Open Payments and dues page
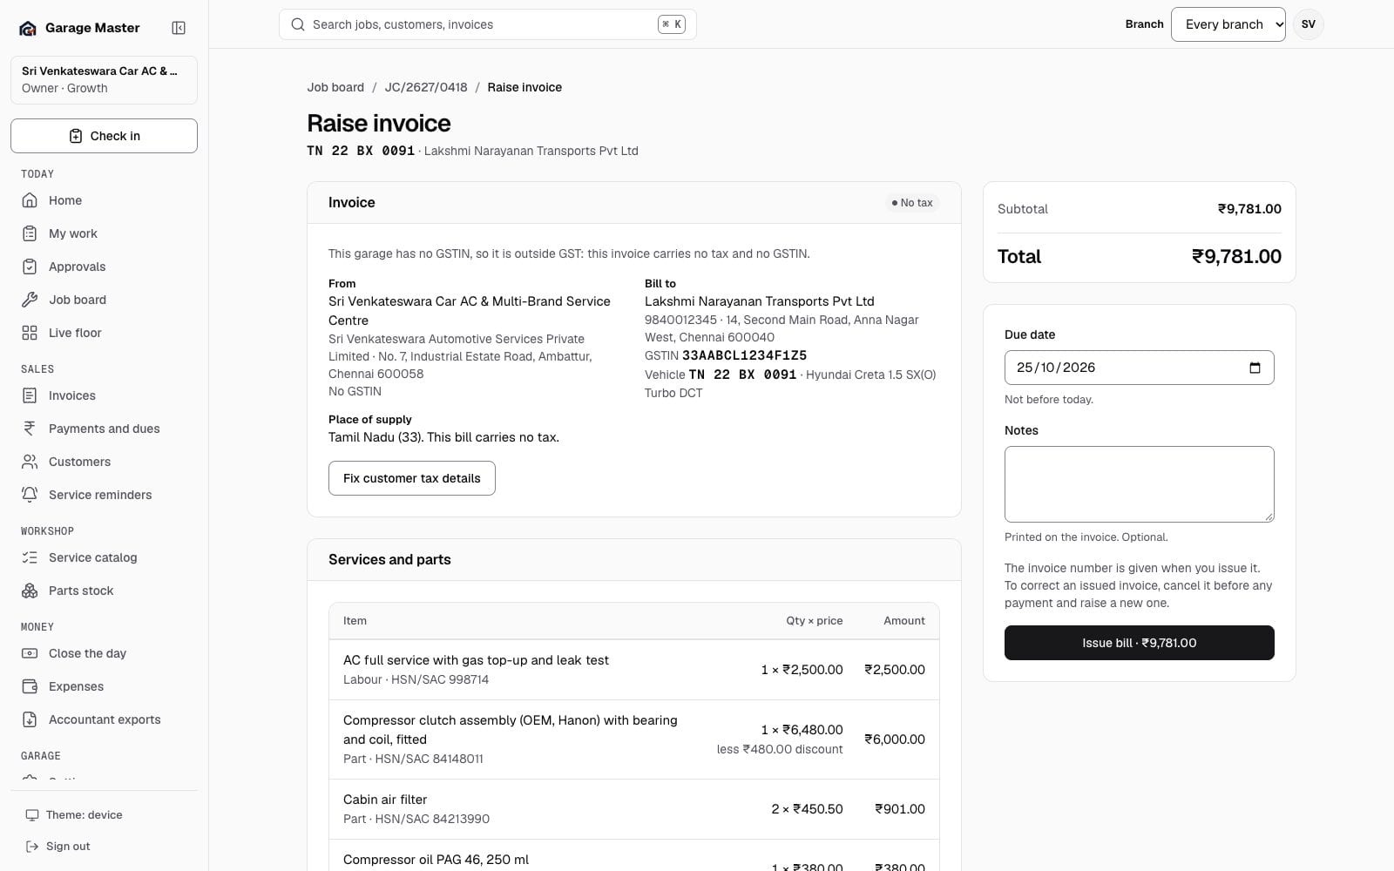The height and width of the screenshot is (871, 1394). tap(104, 429)
